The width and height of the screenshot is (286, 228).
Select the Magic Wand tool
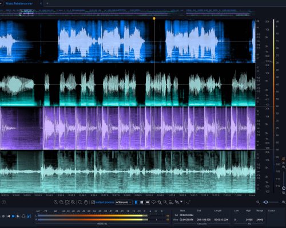(165, 202)
